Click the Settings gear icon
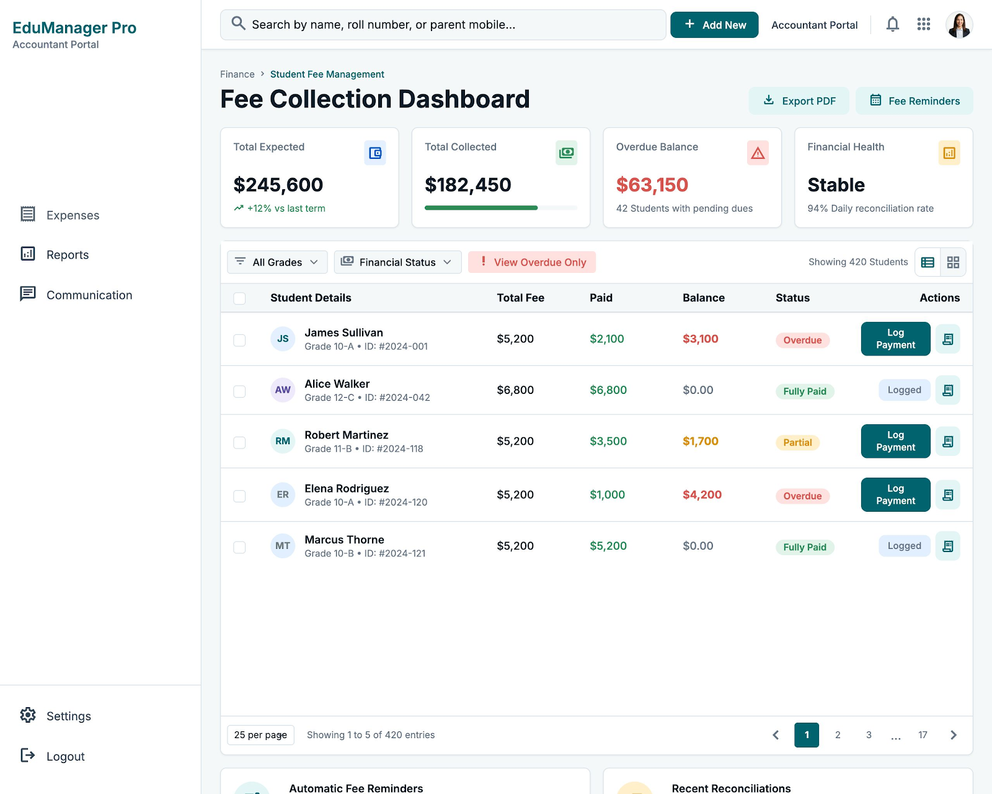 coord(28,715)
